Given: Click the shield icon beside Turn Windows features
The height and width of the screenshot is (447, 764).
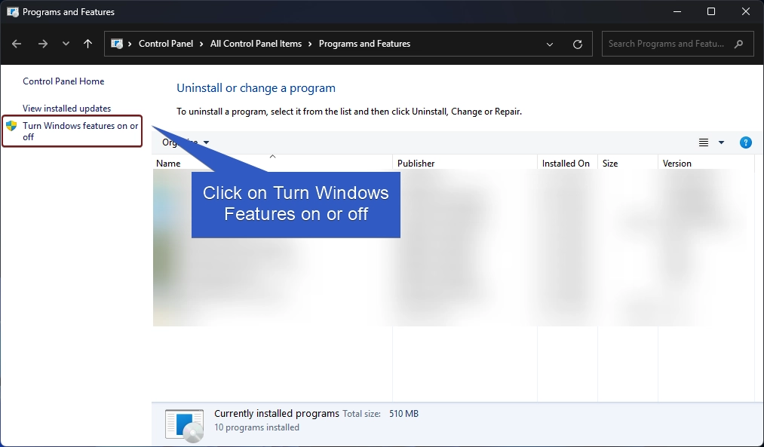Looking at the screenshot, I should [x=11, y=126].
